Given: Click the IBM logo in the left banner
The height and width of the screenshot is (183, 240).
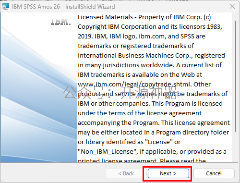Looking at the screenshot, I should coord(60,22).
